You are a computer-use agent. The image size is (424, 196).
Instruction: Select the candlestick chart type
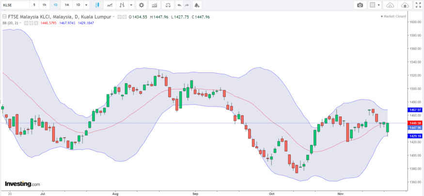[x=97, y=5]
